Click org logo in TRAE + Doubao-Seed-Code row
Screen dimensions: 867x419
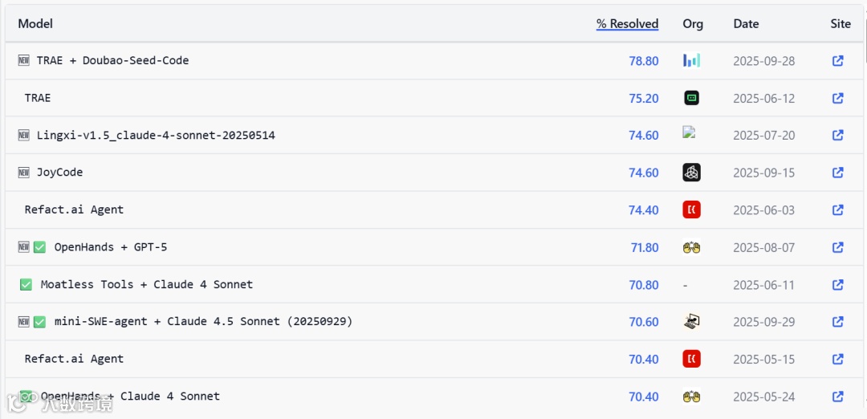692,60
